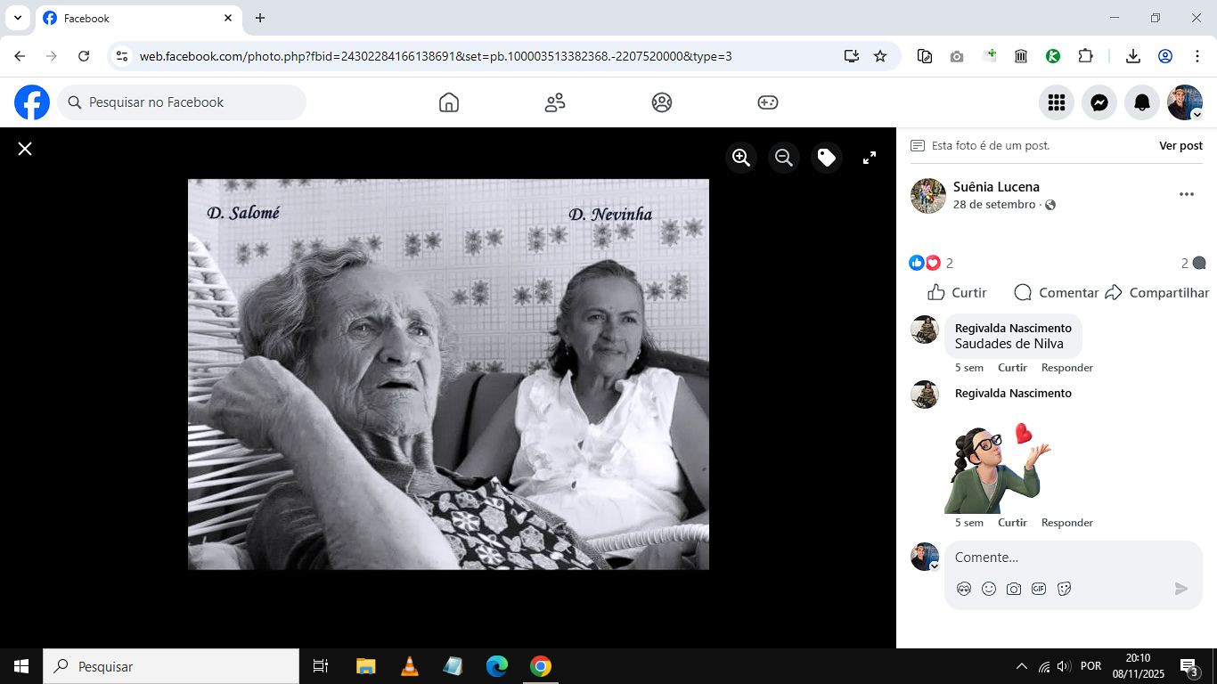Open Messenger chats
Screen dimensions: 1217x684
(x=1099, y=102)
